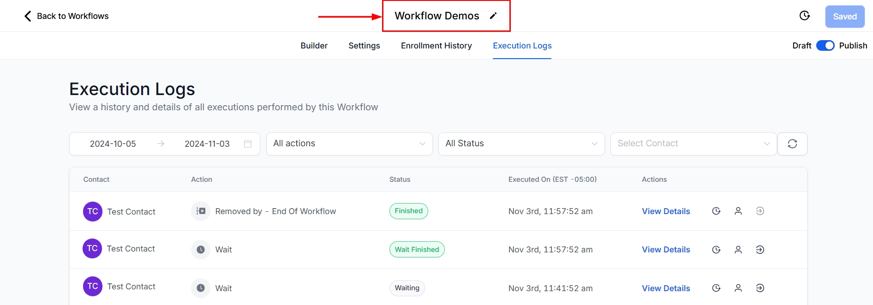Go to the Settings tab
873x305 pixels.
[364, 46]
